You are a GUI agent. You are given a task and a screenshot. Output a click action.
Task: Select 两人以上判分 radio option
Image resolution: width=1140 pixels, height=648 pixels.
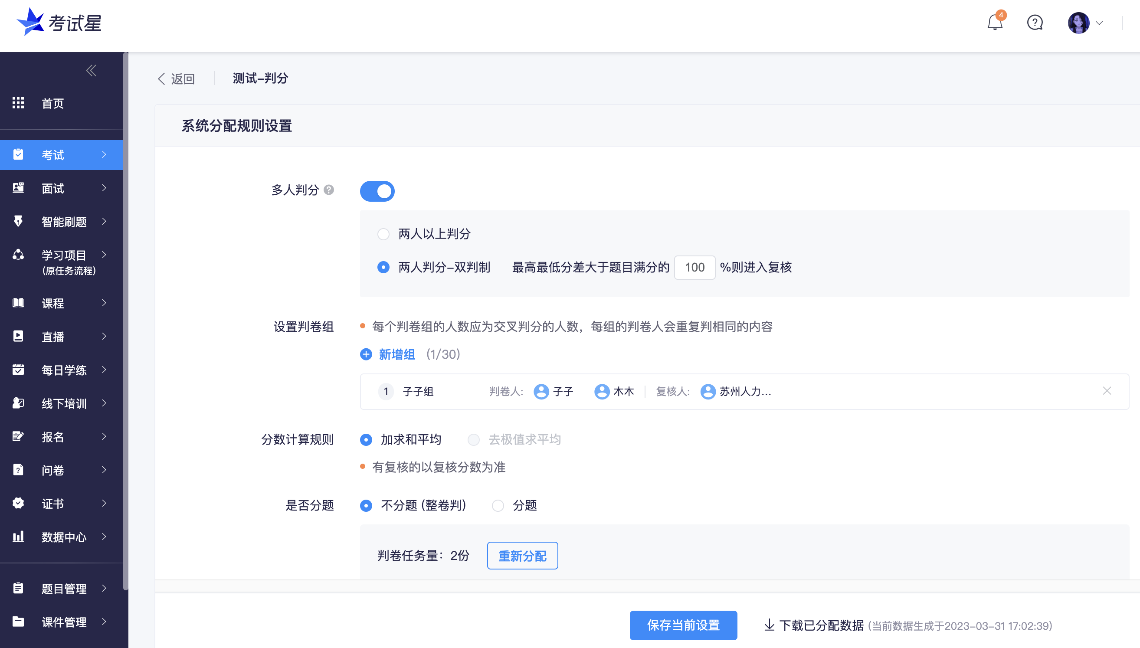coord(383,234)
